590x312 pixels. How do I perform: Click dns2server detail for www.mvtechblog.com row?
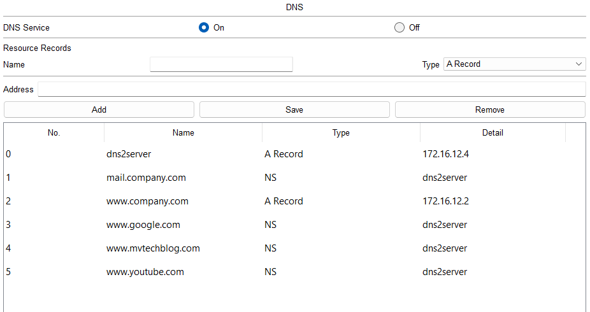(x=445, y=248)
